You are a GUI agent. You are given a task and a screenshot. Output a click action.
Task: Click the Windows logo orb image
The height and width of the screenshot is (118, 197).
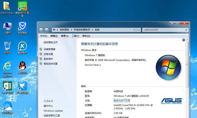click(168, 67)
